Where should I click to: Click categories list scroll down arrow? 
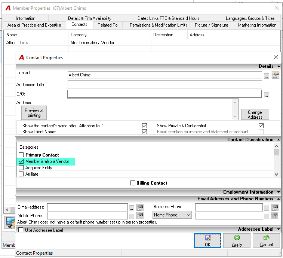[276, 174]
